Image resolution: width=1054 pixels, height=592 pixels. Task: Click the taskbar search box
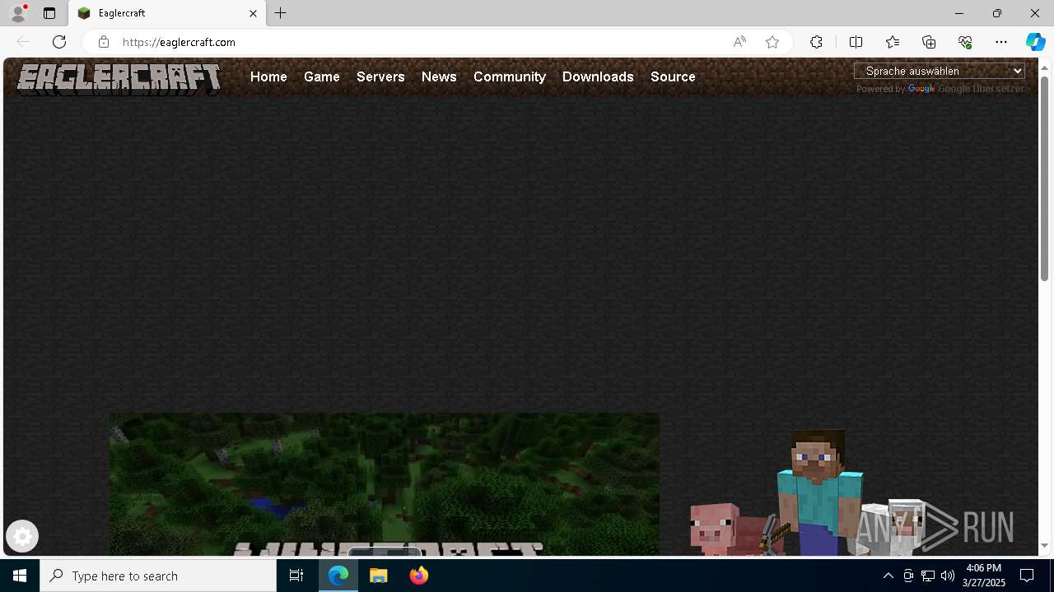point(158,576)
